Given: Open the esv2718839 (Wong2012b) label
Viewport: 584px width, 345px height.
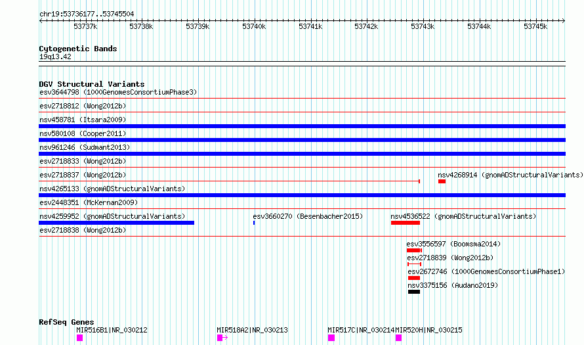Looking at the screenshot, I should 450,258.
